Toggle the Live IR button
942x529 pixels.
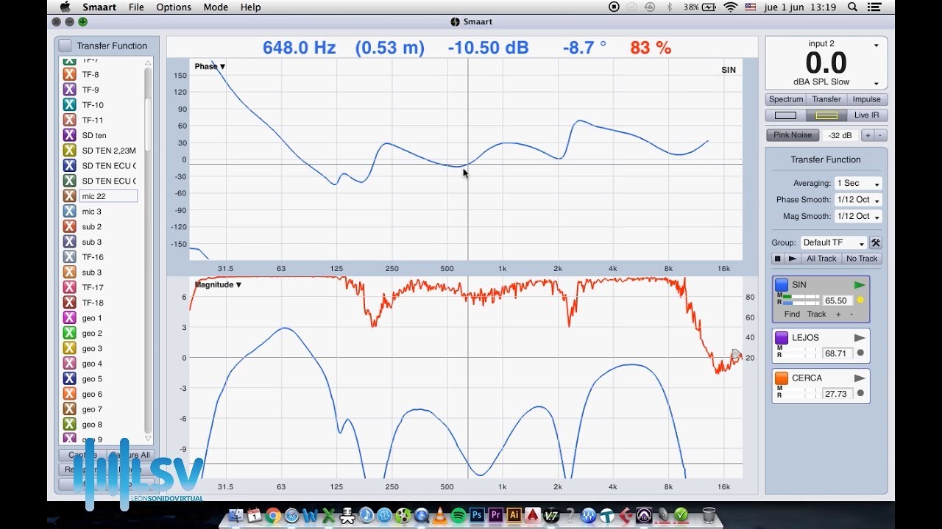(x=867, y=115)
